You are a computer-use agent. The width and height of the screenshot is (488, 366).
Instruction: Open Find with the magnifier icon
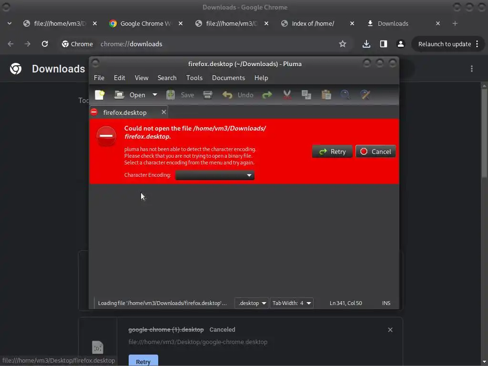click(x=345, y=95)
